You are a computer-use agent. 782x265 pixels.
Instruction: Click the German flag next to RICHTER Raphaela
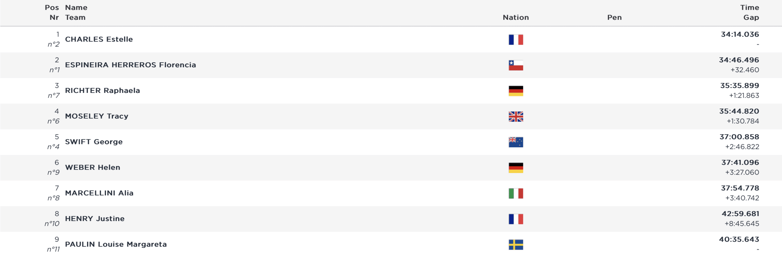[516, 91]
